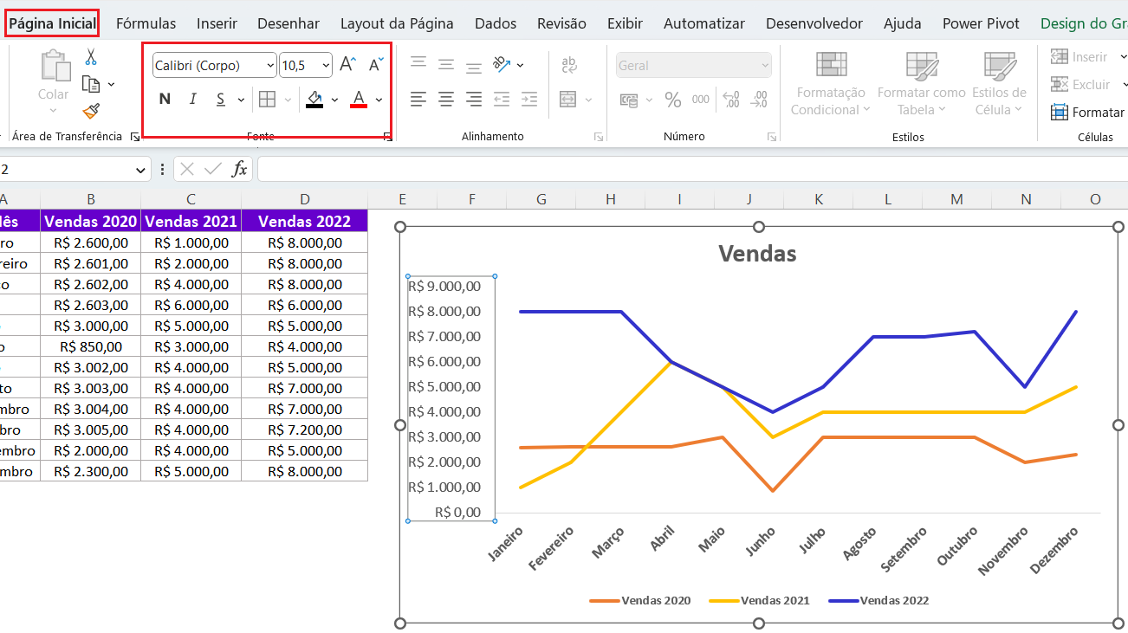Click the Formatar button in Células

point(1087,113)
